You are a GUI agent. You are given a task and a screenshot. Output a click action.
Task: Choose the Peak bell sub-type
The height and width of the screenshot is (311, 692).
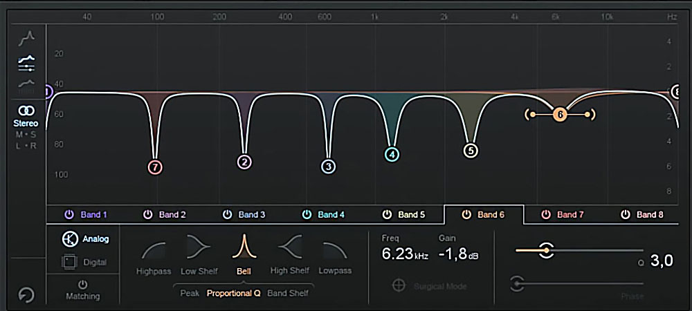[190, 293]
